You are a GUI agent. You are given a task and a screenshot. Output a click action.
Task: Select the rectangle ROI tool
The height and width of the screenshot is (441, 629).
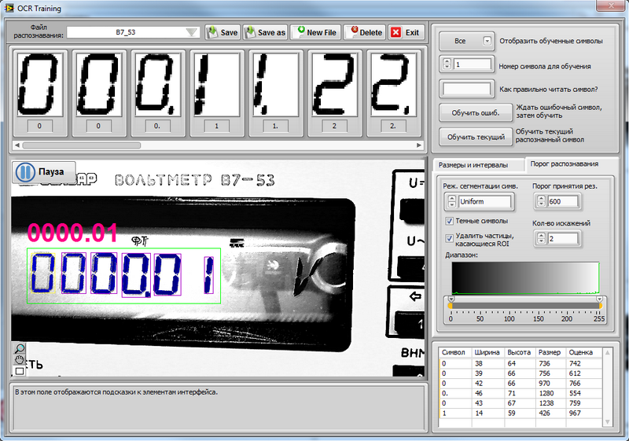pyautogui.click(x=20, y=370)
